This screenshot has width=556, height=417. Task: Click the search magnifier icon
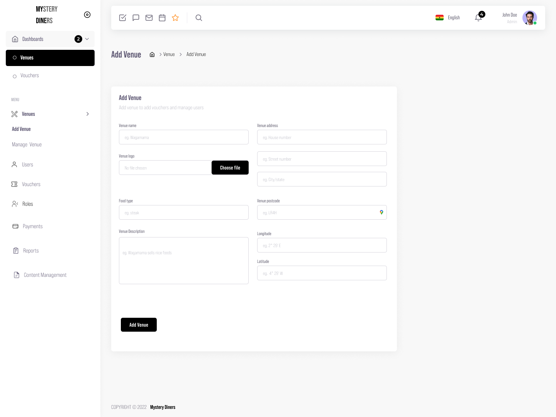(x=199, y=18)
